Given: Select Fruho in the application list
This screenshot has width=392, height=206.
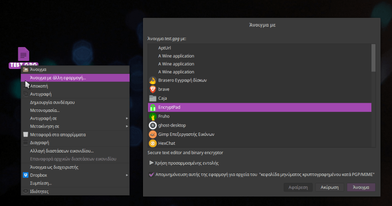Looking at the screenshot, I should pos(259,116).
